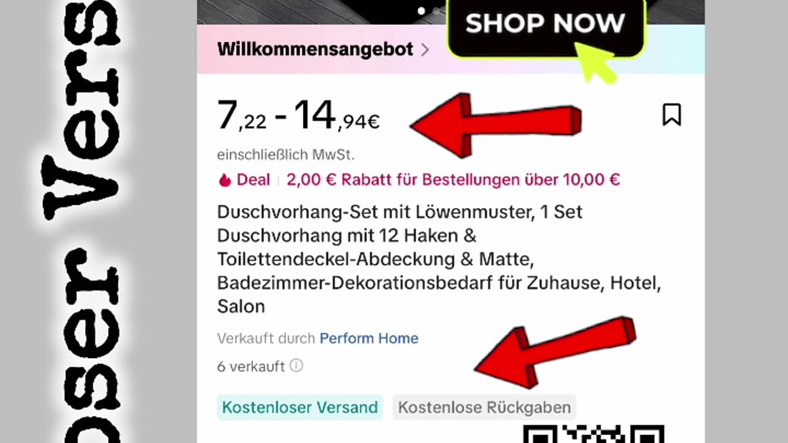This screenshot has height=443, width=788.
Task: Click the info icon beside 6 verkauft
Action: pos(296,365)
